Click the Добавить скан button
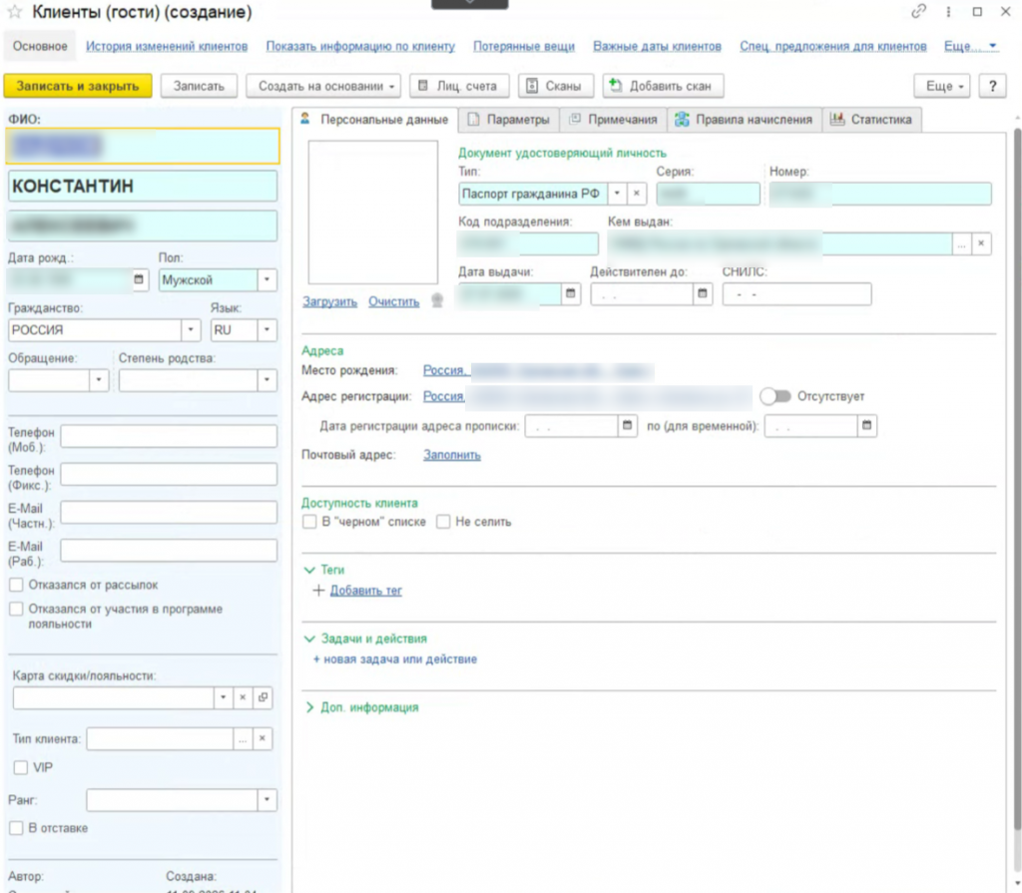1022x893 pixels. (663, 86)
